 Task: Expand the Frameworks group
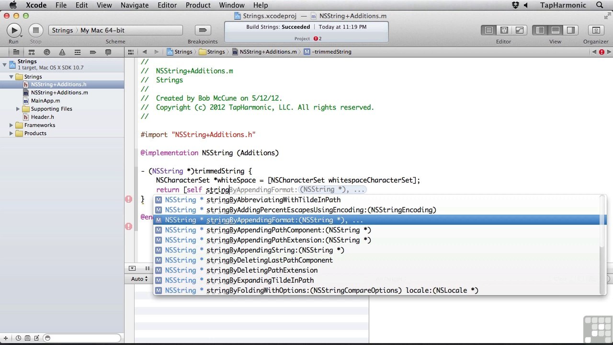11,125
